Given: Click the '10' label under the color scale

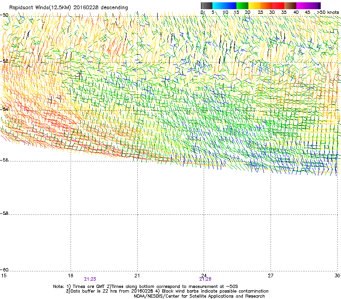Looking at the screenshot, I should pos(225,12).
